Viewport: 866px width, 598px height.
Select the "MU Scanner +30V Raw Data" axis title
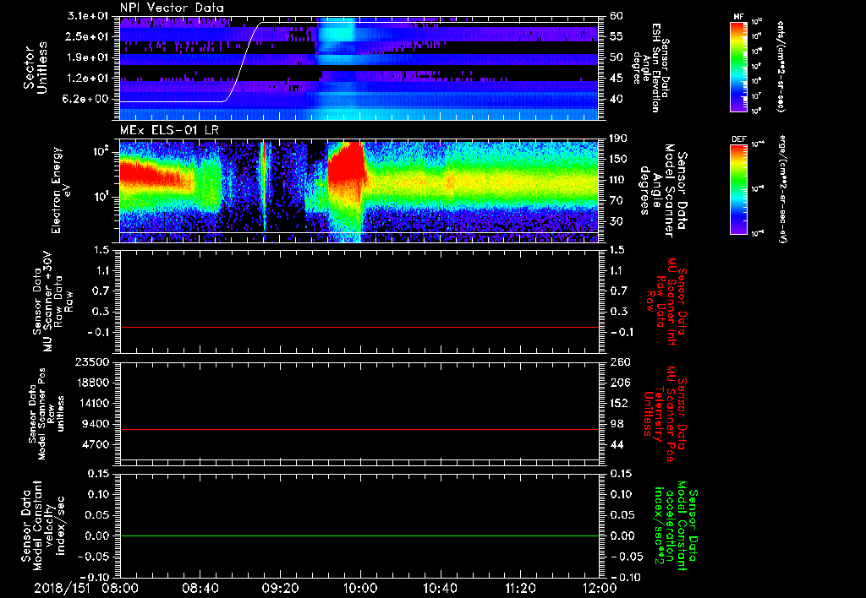tap(52, 302)
